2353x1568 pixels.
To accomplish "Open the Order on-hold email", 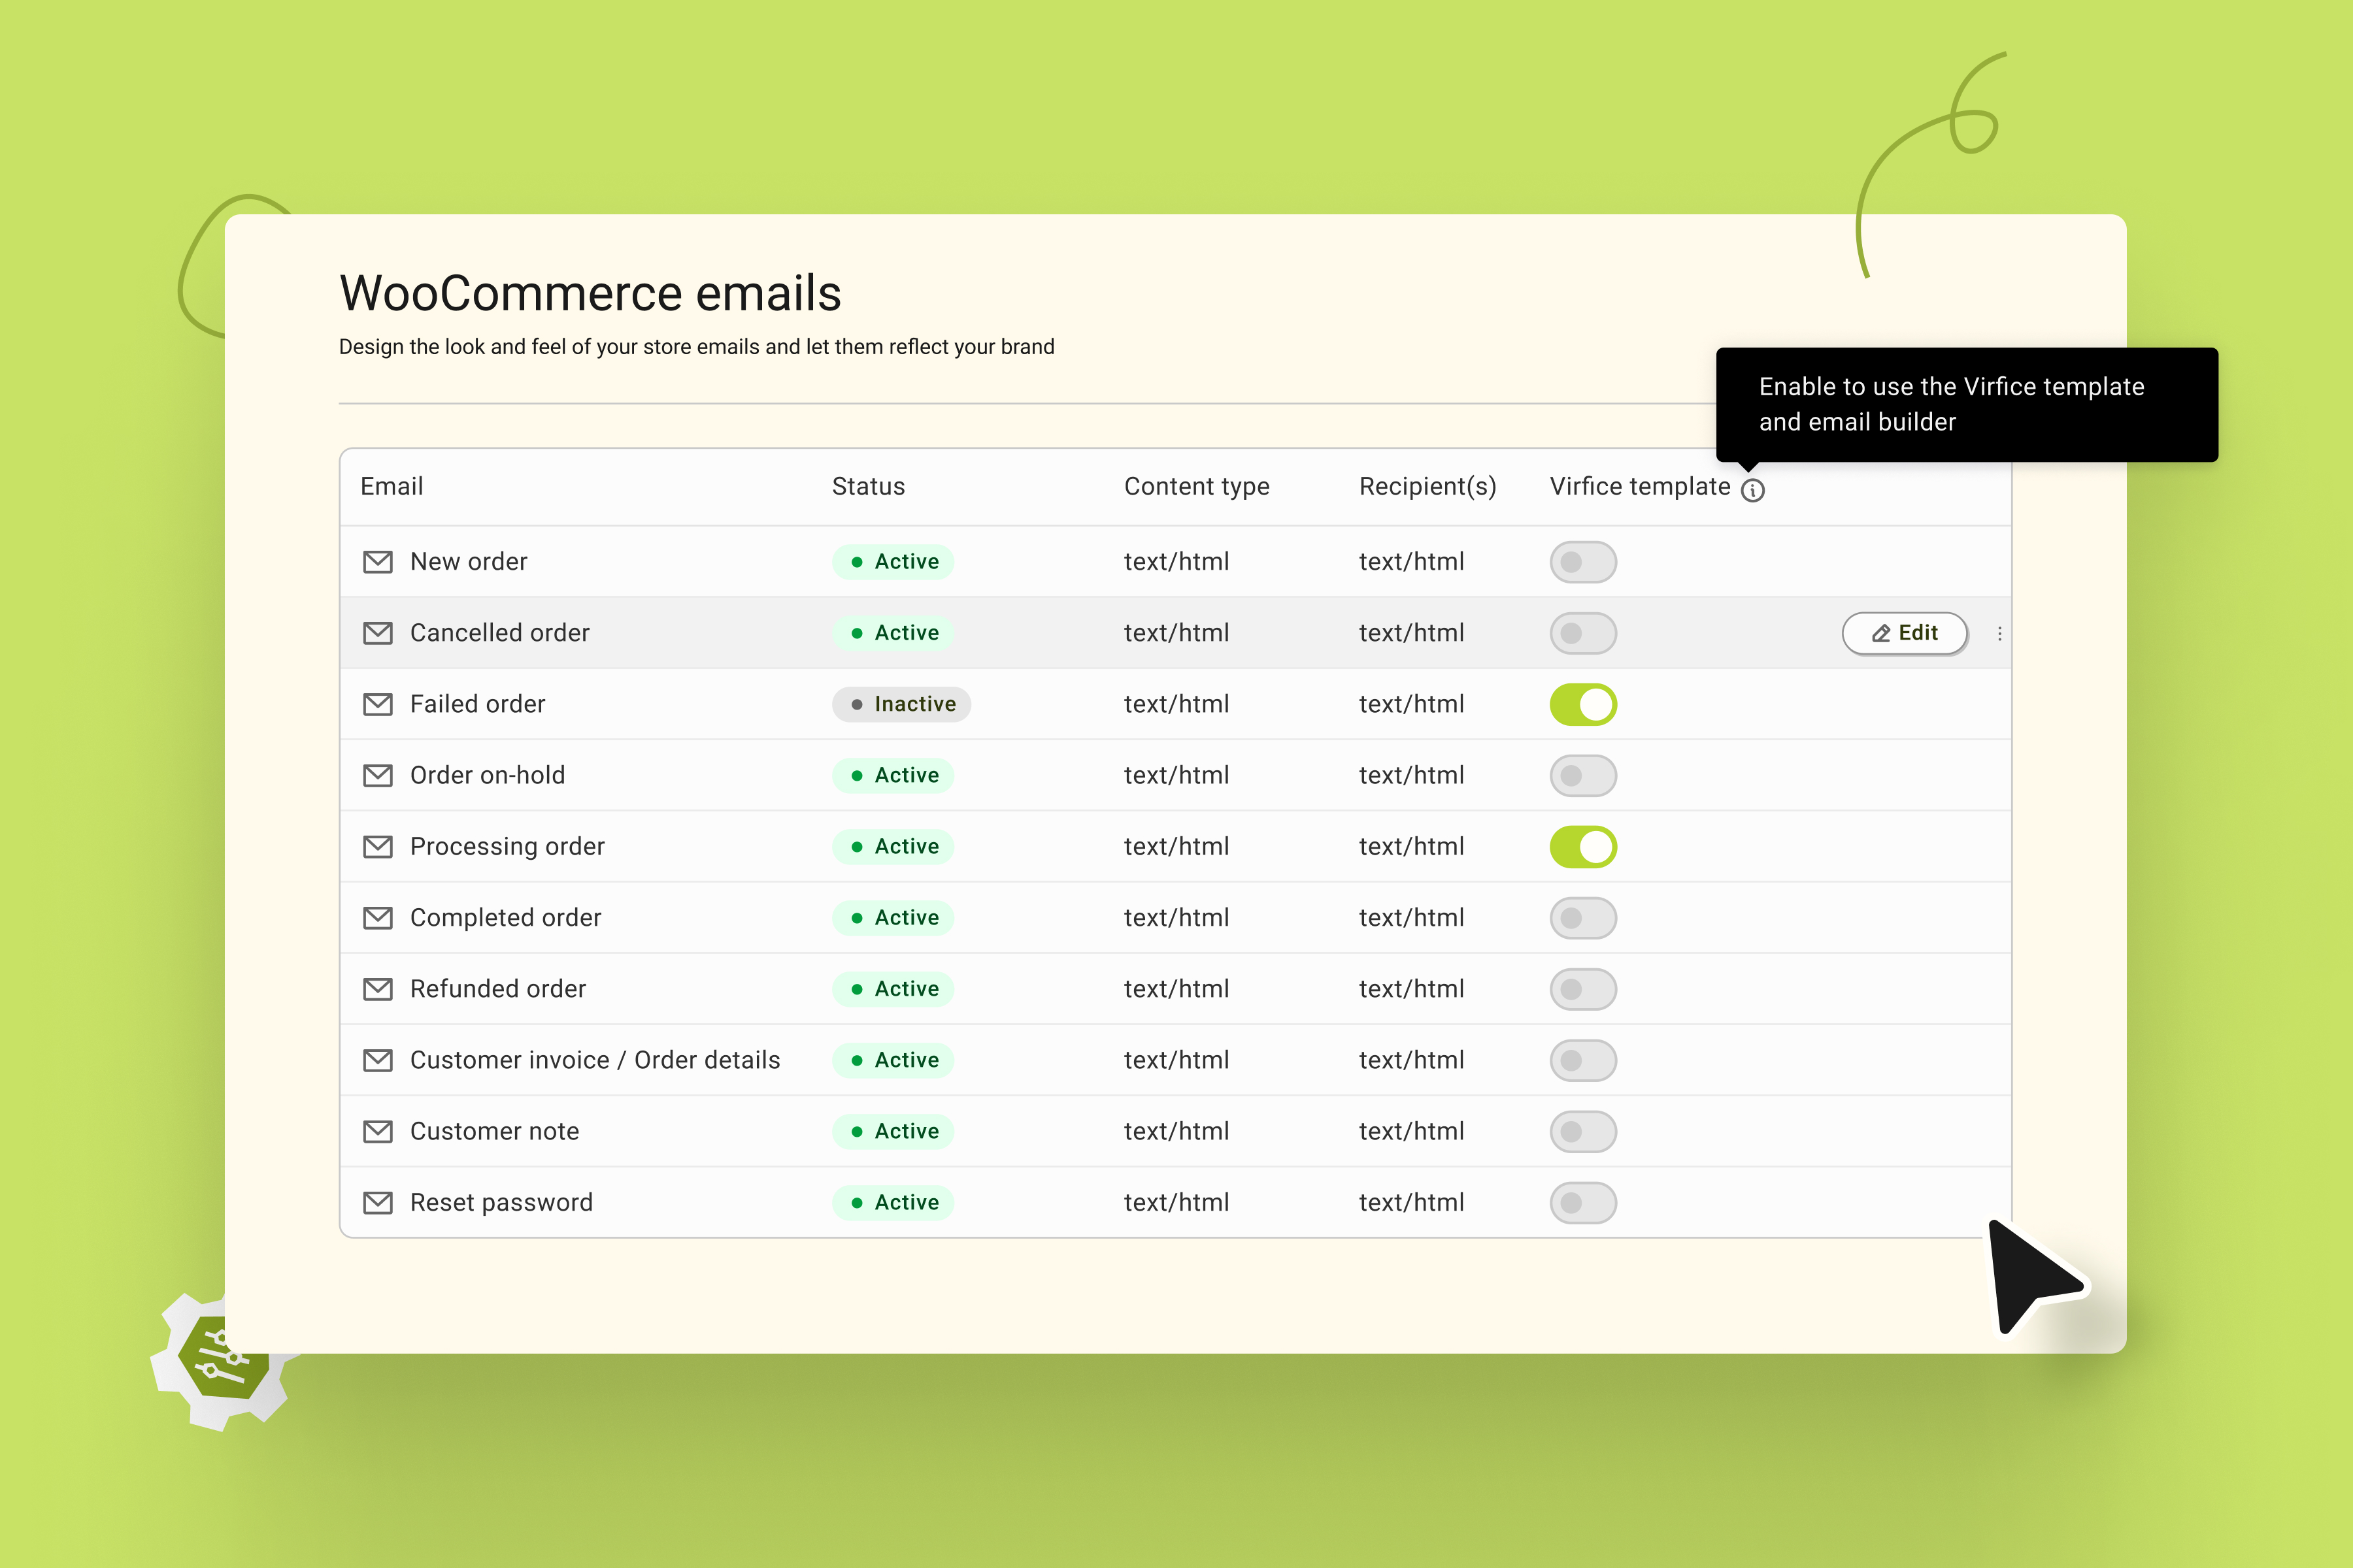I will [x=487, y=775].
